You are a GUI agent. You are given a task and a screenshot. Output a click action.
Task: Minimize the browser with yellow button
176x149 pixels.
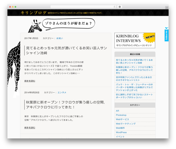pos(13,7)
